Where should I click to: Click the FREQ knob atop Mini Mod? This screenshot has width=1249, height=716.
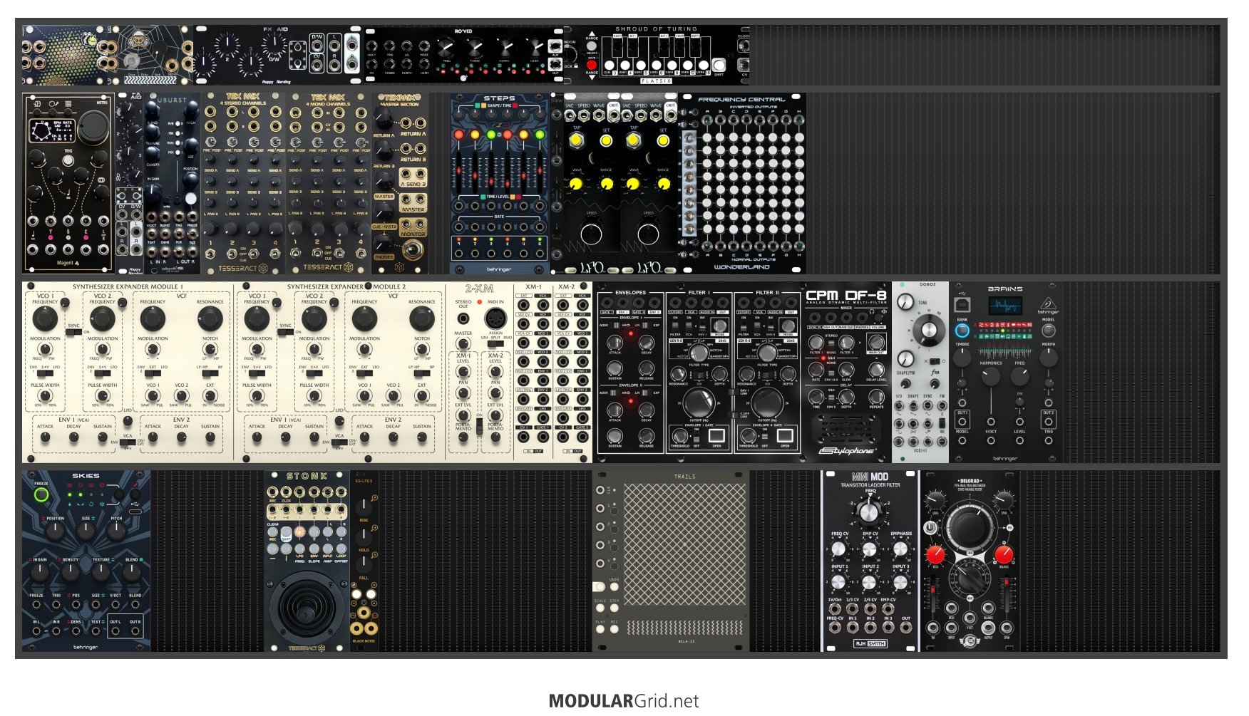(x=869, y=512)
